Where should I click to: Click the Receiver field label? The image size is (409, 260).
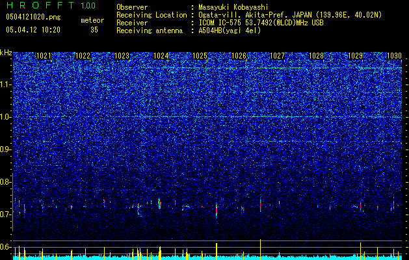click(132, 23)
